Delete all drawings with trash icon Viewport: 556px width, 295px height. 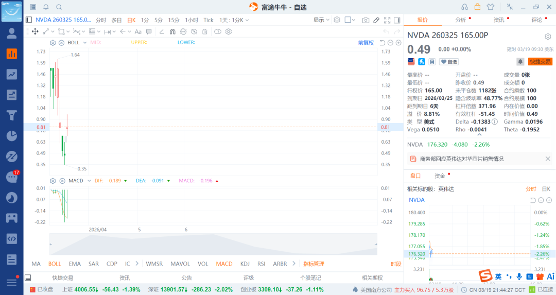tap(204, 31)
